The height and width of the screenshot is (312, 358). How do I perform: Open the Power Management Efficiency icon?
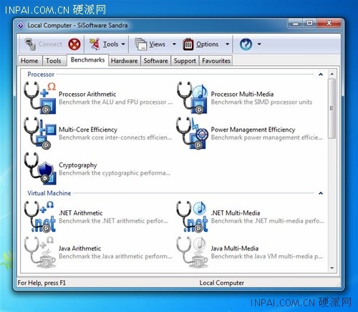pyautogui.click(x=192, y=133)
